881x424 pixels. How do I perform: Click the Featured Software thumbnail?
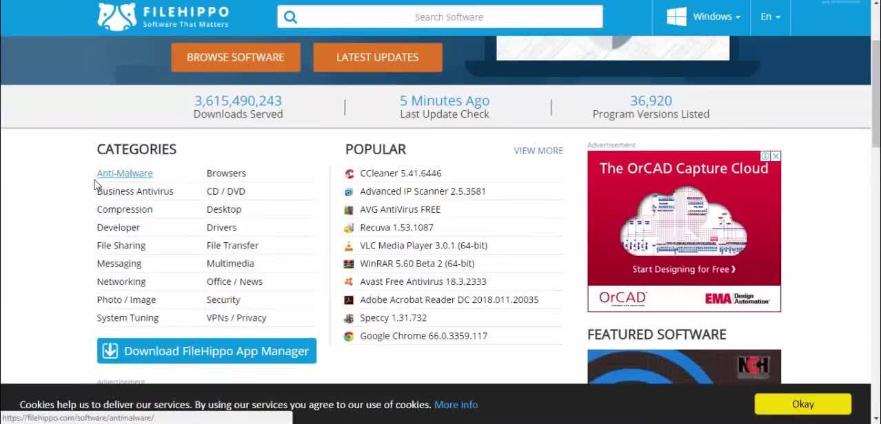tap(684, 366)
